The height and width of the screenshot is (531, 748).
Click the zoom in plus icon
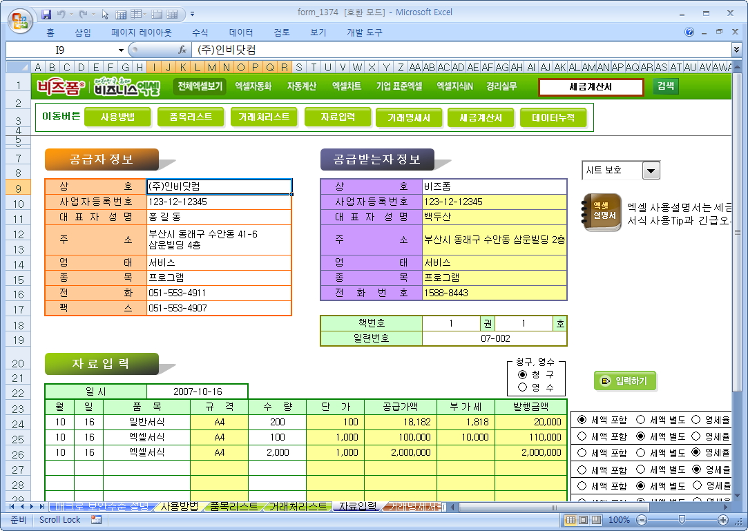(x=723, y=520)
